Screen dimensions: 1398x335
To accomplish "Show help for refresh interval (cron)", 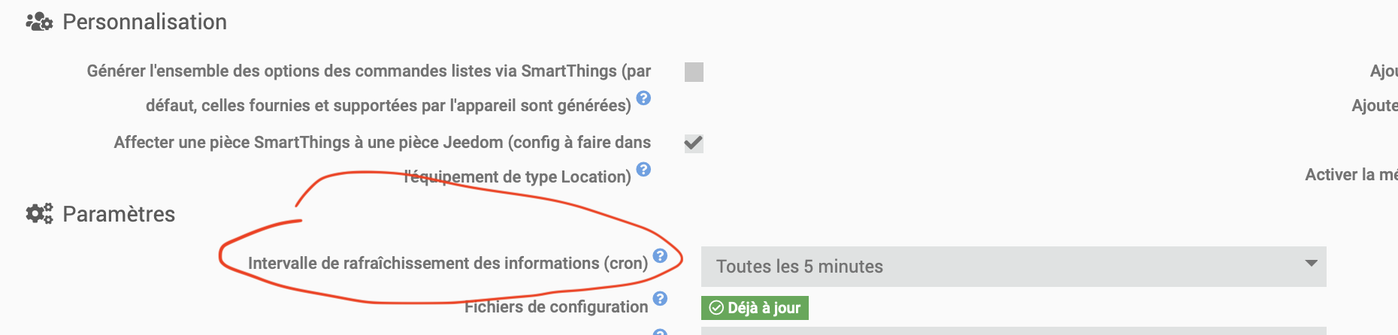I will (660, 255).
